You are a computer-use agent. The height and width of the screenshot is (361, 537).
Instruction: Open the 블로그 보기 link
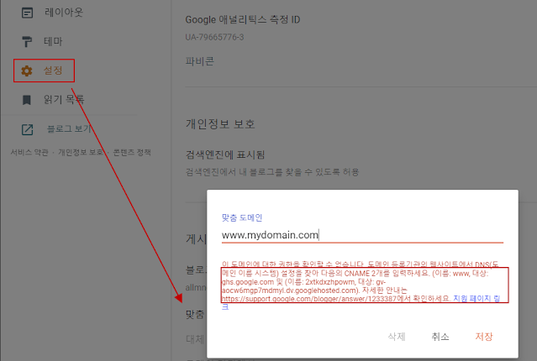pos(69,129)
